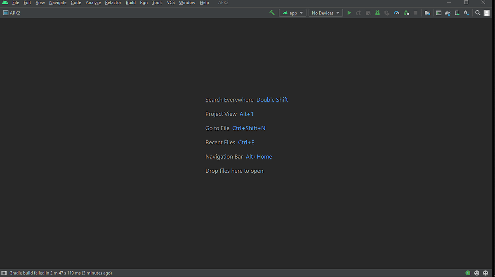Toggle the APK2 project tool window
The image size is (495, 277).
coord(11,13)
